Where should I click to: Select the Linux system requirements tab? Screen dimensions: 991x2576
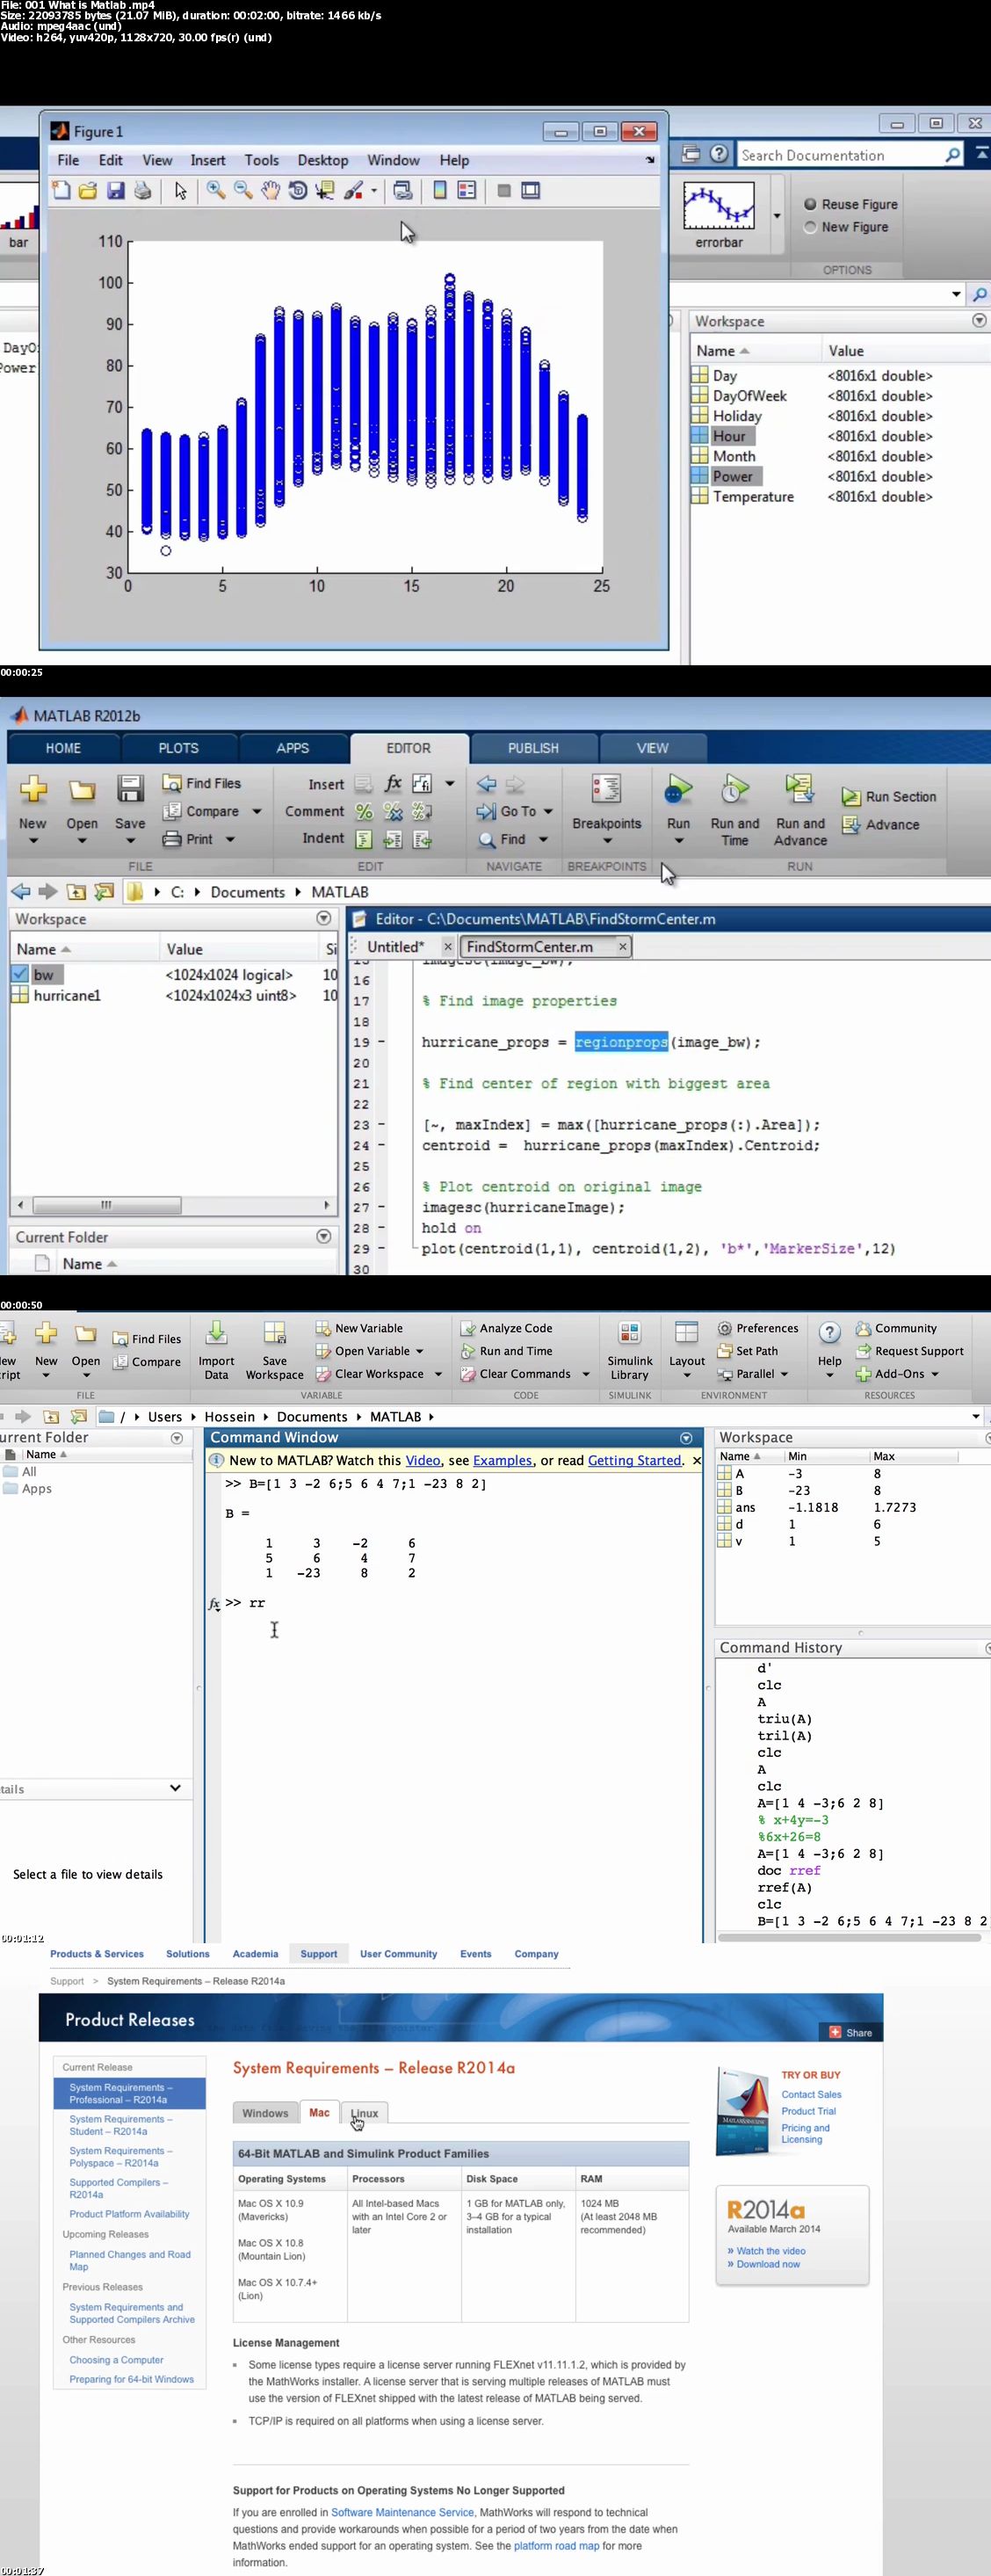(x=364, y=2113)
